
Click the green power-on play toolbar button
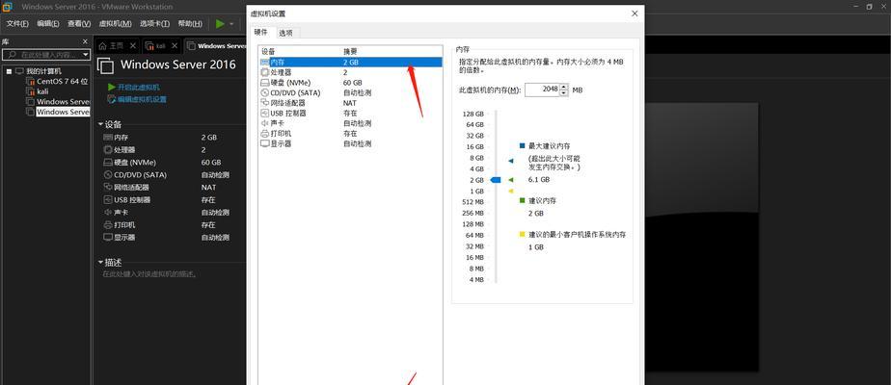pos(220,23)
